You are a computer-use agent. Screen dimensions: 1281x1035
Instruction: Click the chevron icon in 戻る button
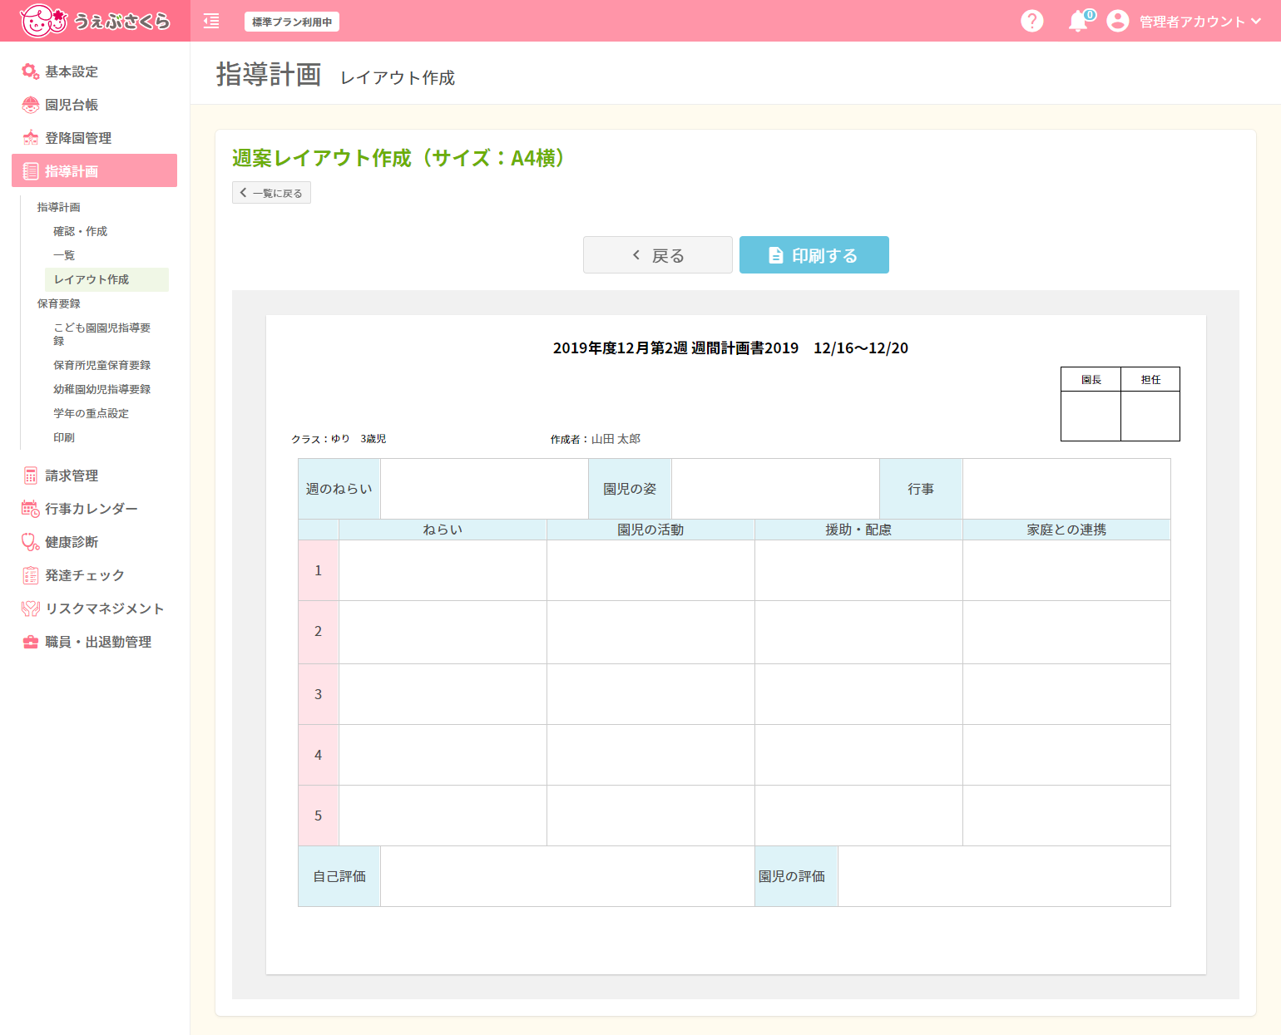[x=636, y=255]
